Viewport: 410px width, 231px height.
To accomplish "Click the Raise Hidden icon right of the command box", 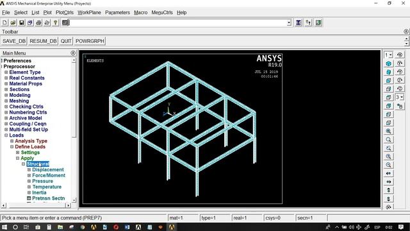I will (x=299, y=23).
